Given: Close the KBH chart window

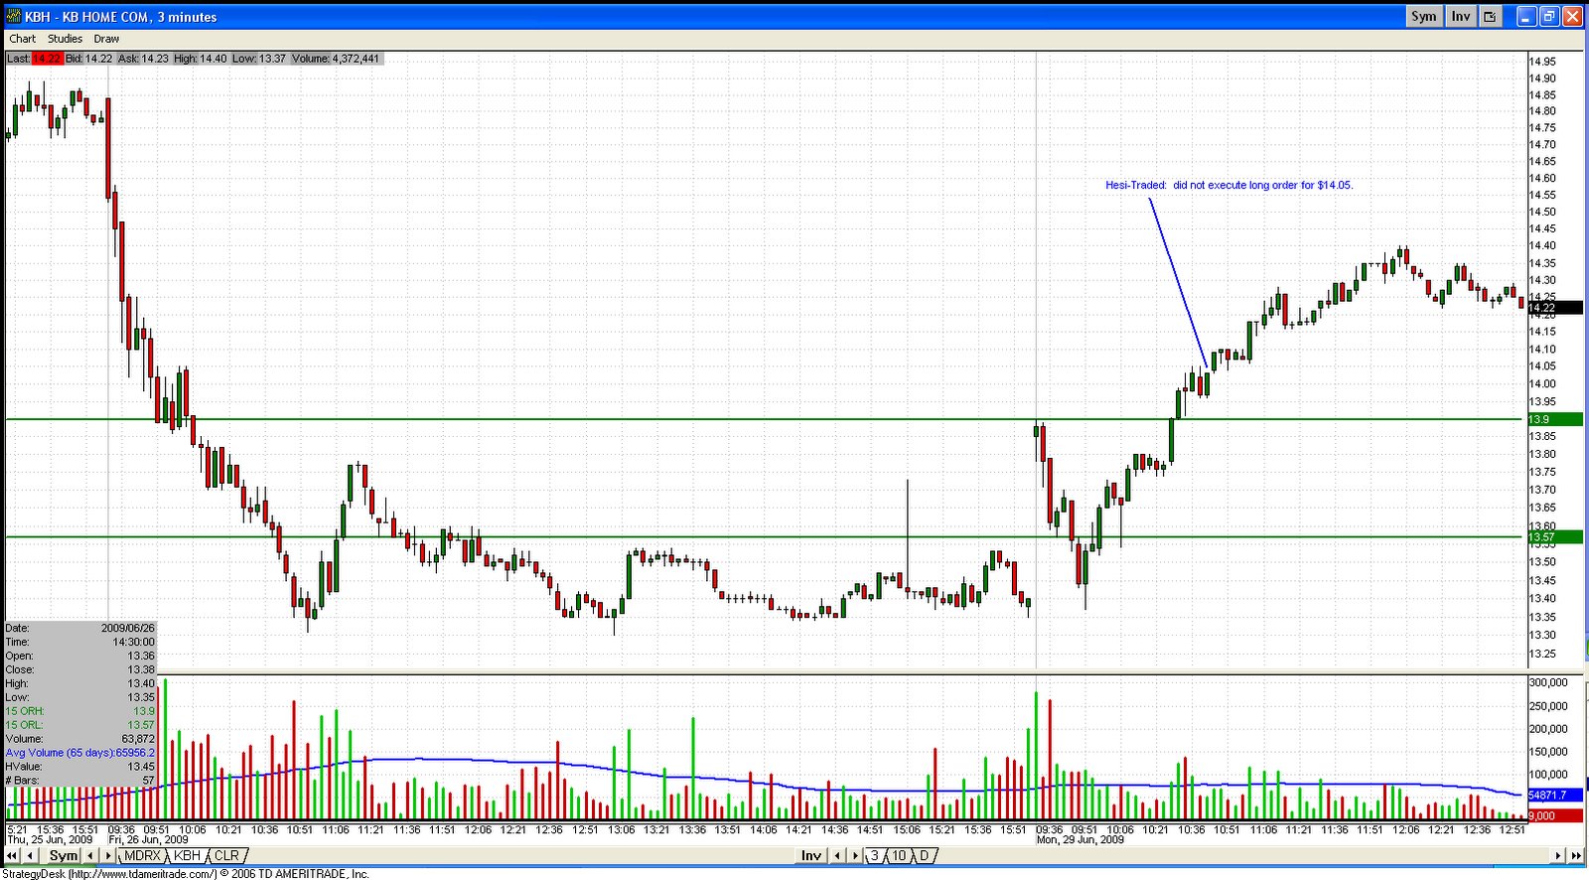Looking at the screenshot, I should [x=1573, y=16].
